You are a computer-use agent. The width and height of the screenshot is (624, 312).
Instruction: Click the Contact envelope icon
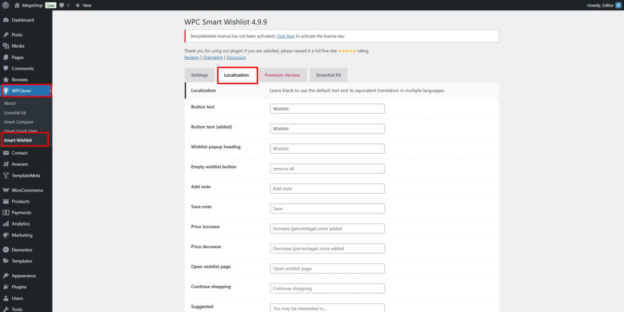(6, 153)
